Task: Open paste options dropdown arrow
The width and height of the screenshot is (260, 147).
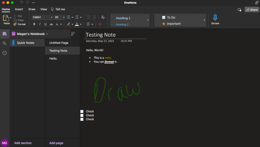Action: pos(11,18)
